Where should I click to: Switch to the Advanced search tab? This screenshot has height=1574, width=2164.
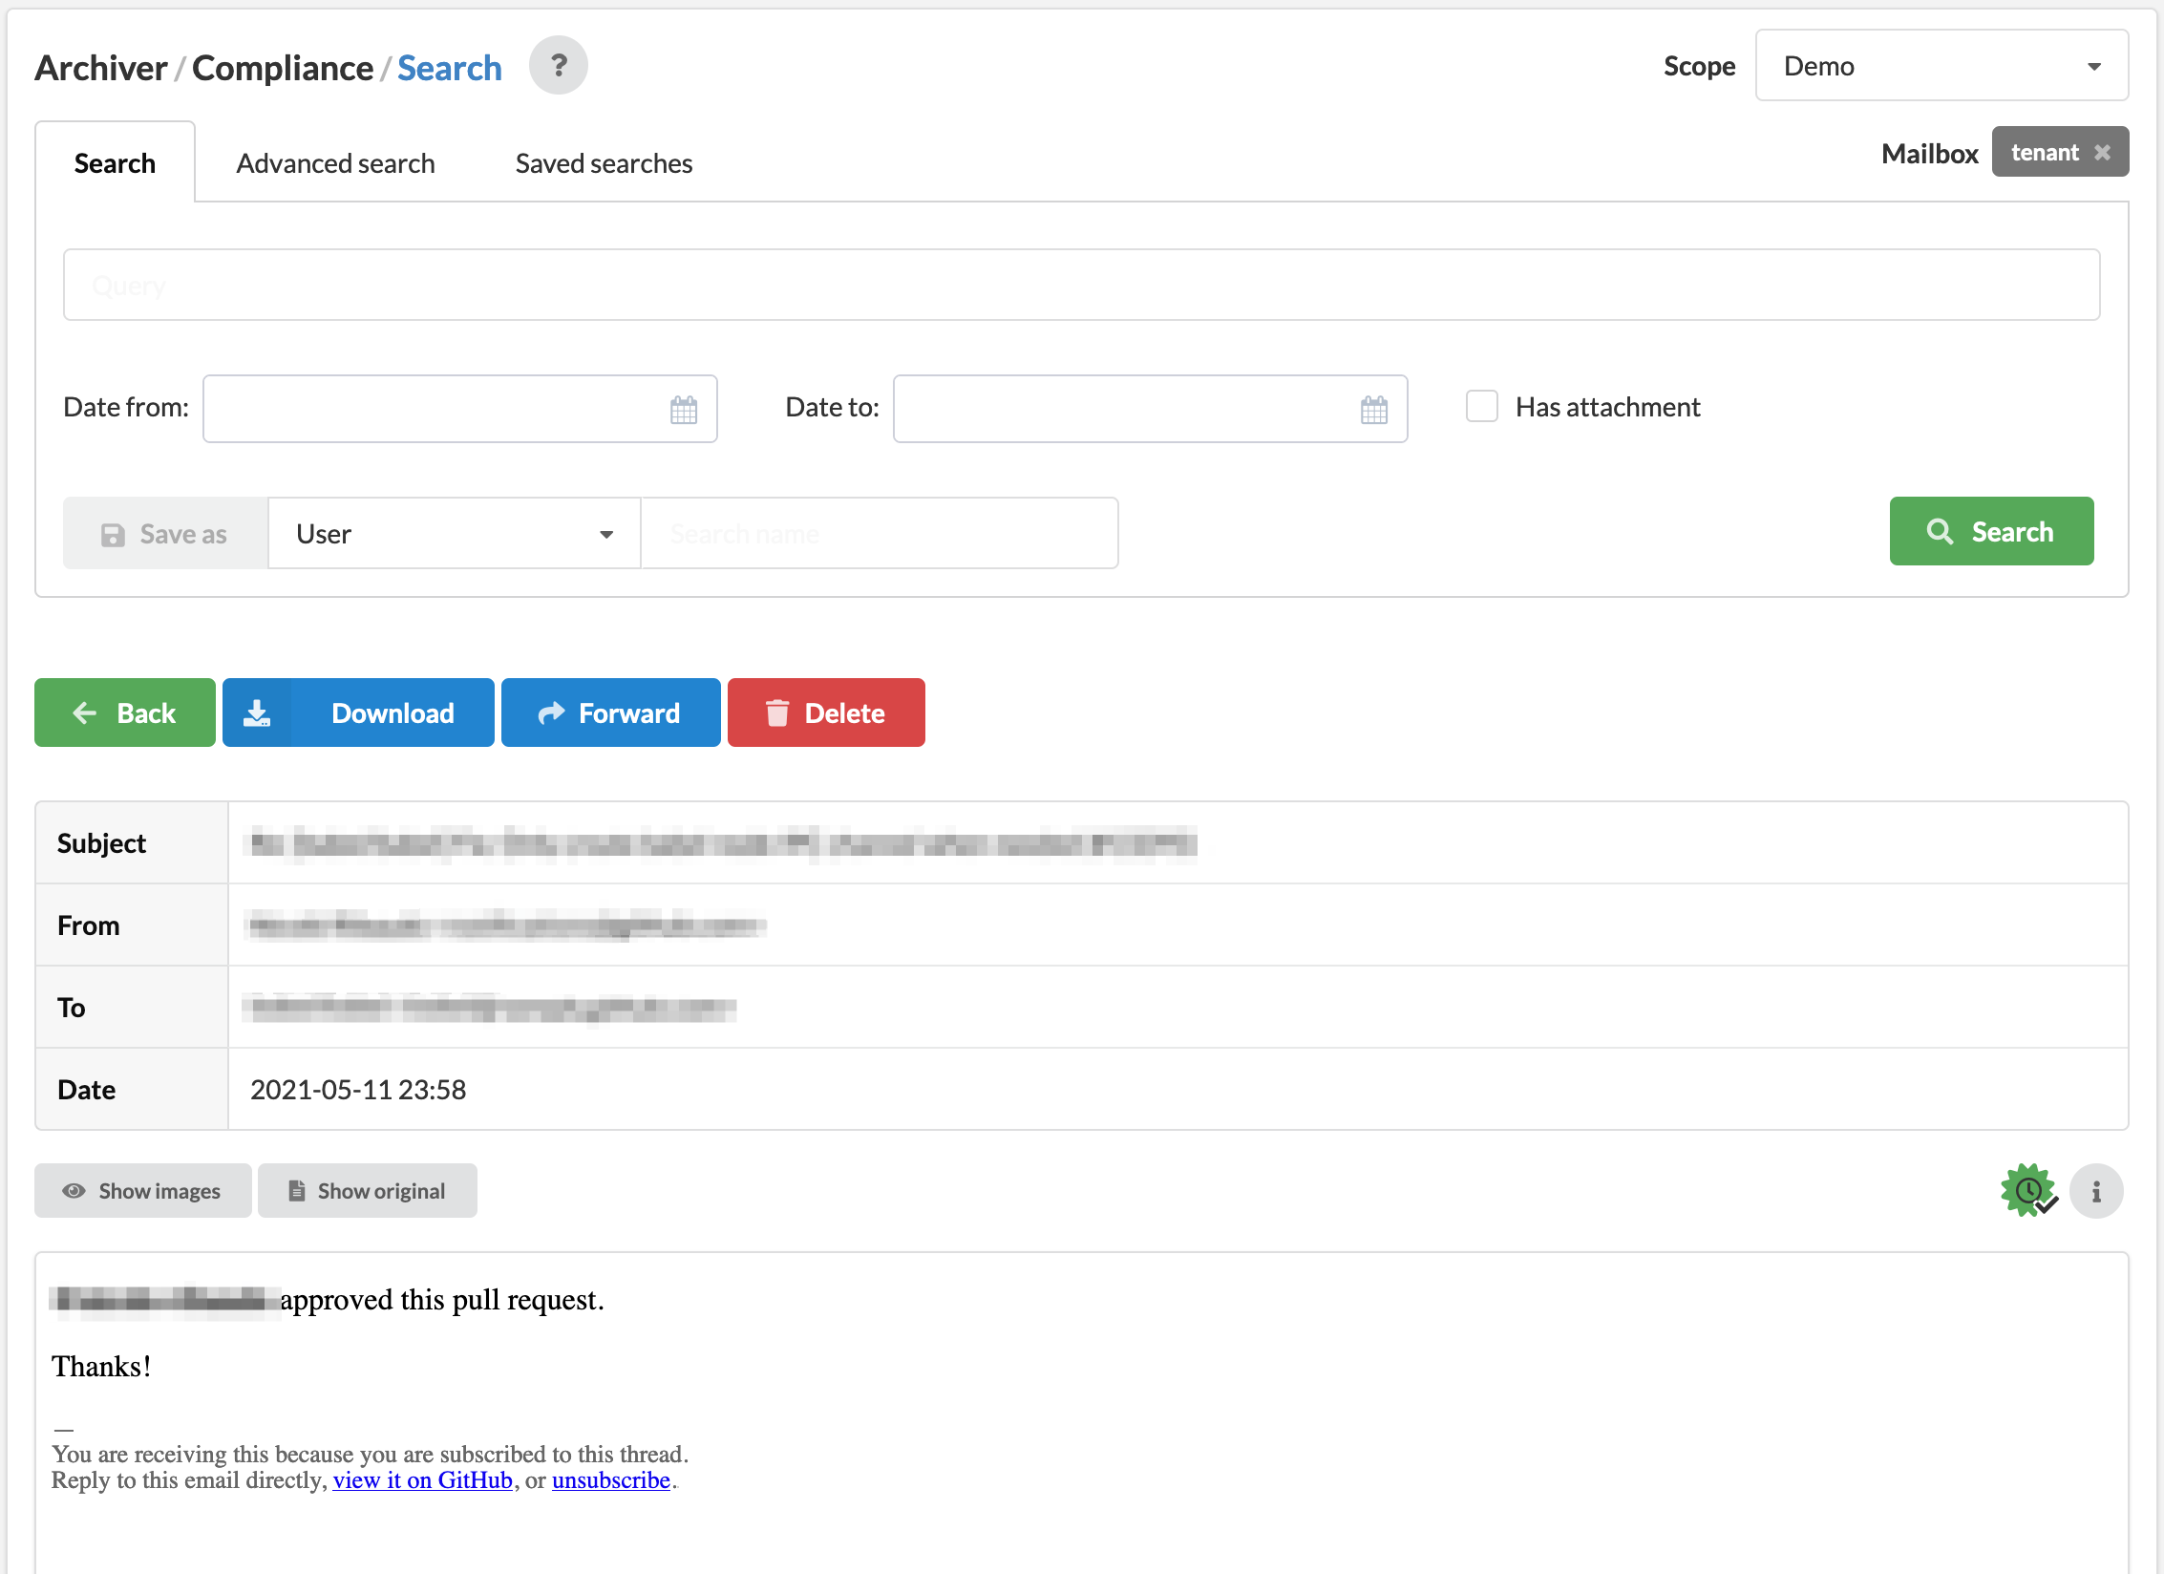(335, 163)
